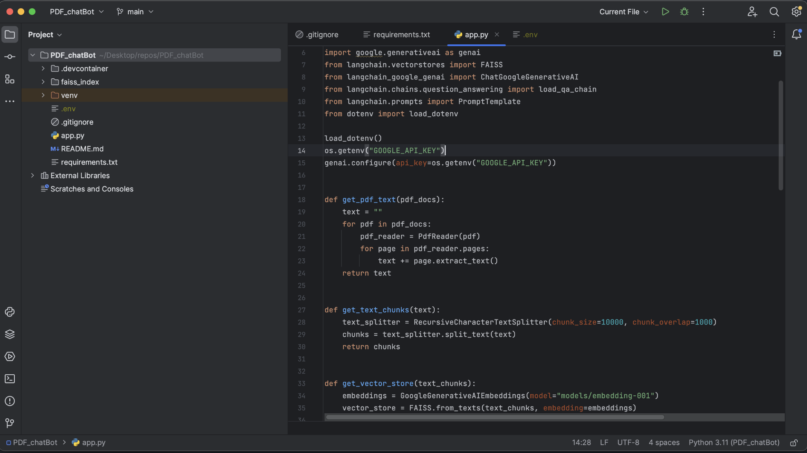Open the Commit tool window icon

coord(10,57)
